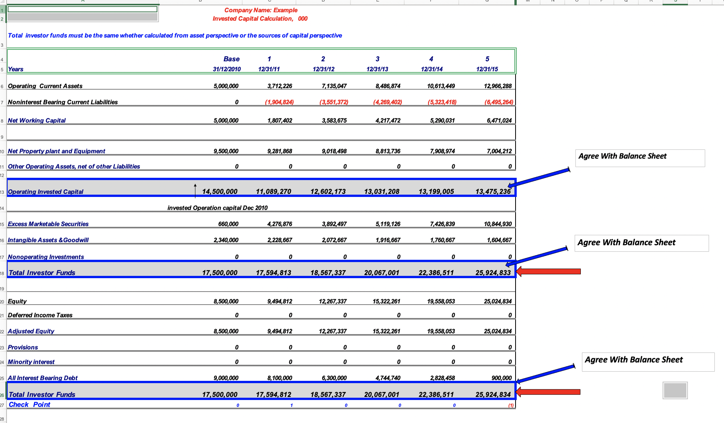Click the Check Point label
The image size is (724, 423).
[30, 404]
